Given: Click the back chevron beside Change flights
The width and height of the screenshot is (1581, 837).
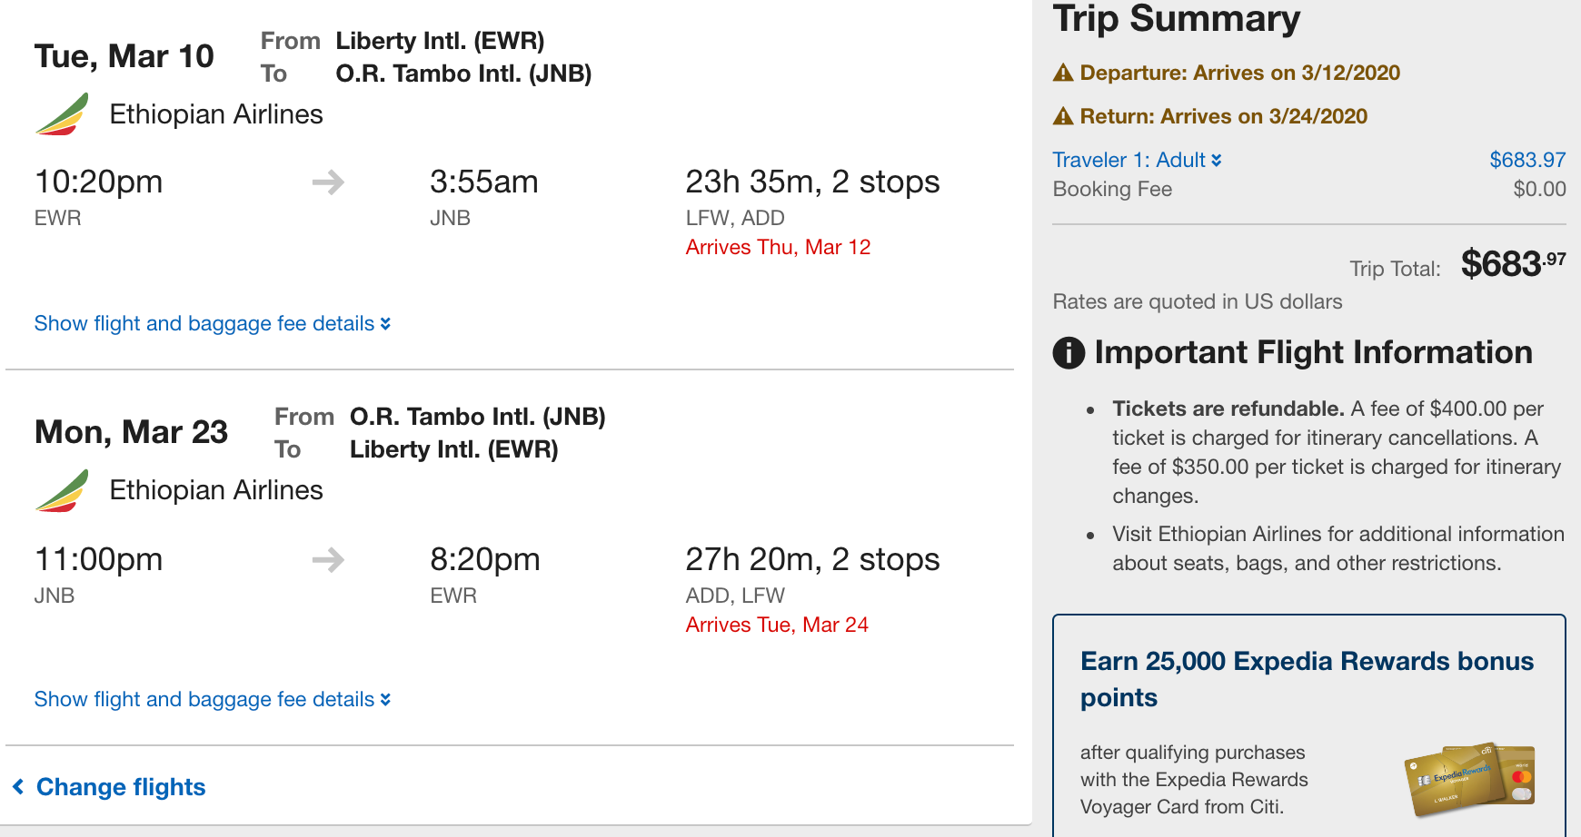Looking at the screenshot, I should point(18,787).
